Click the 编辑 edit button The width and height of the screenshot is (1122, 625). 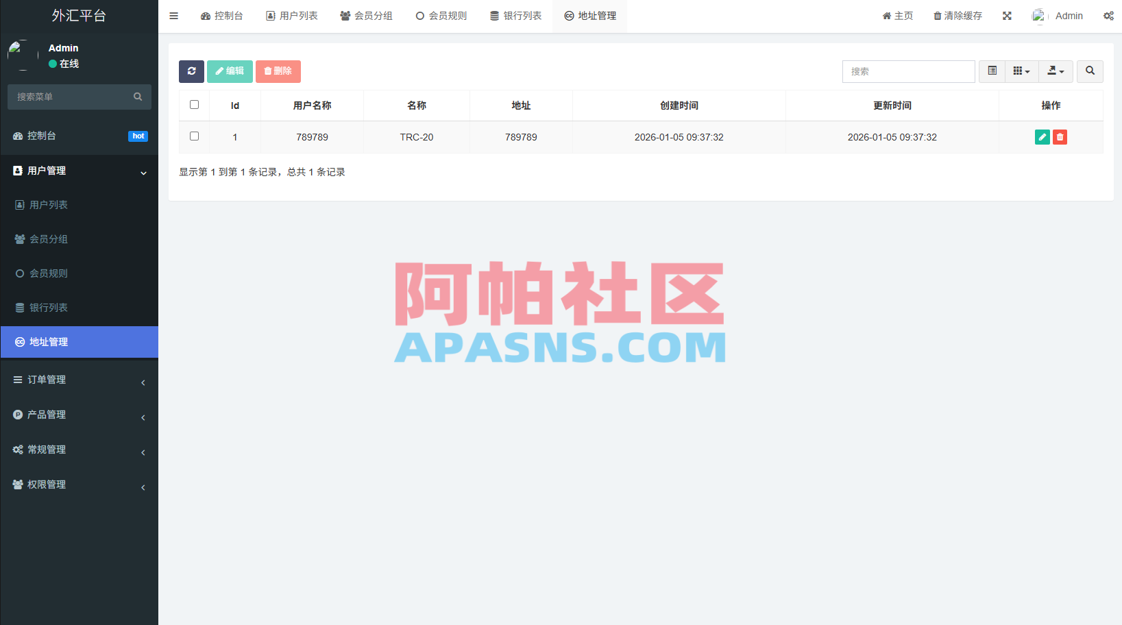point(230,71)
